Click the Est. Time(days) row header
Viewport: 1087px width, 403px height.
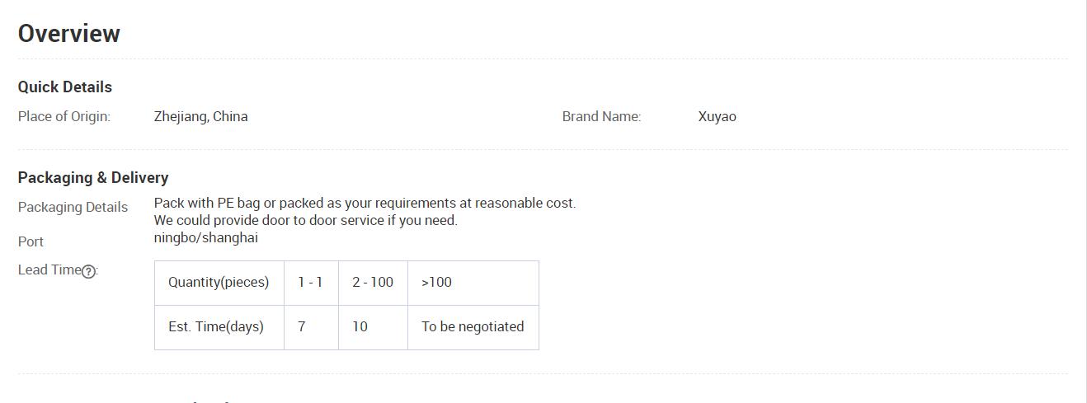tap(216, 326)
